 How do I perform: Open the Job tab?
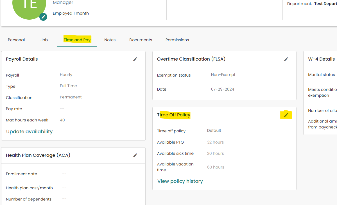(x=44, y=40)
